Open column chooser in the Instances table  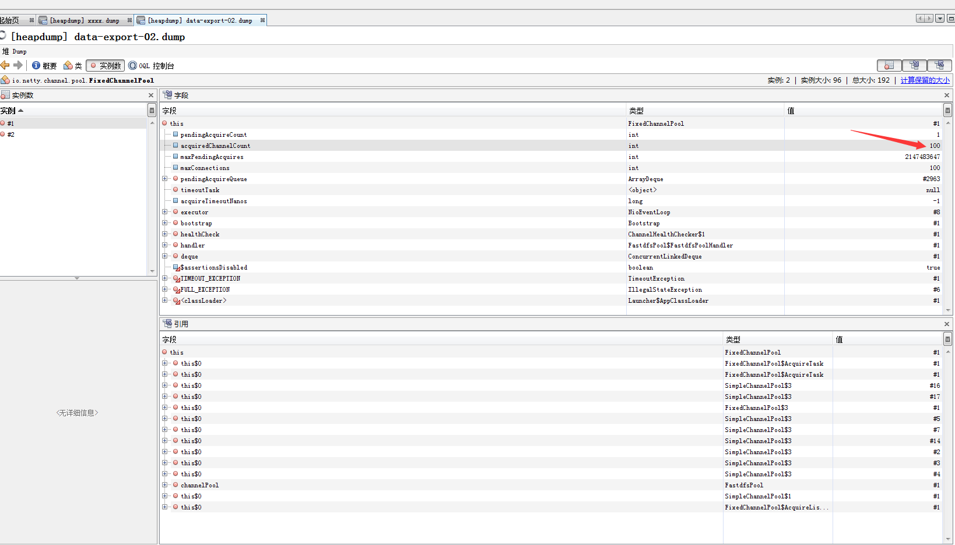152,111
